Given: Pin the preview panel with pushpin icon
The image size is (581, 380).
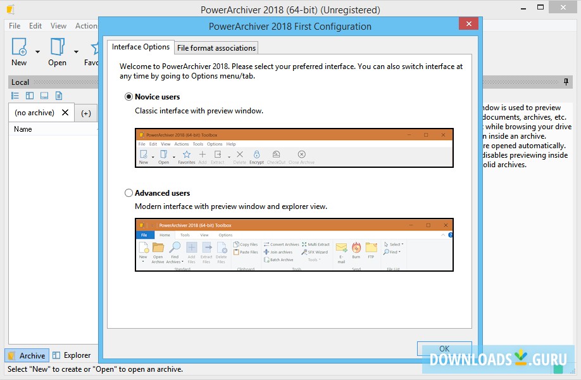Looking at the screenshot, I should [566, 82].
